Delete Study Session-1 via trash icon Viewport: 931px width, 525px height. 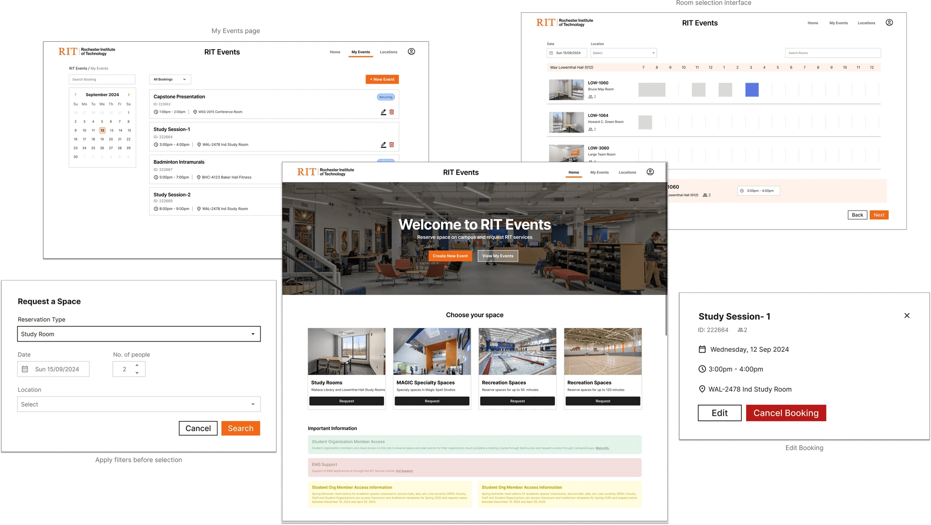(391, 145)
